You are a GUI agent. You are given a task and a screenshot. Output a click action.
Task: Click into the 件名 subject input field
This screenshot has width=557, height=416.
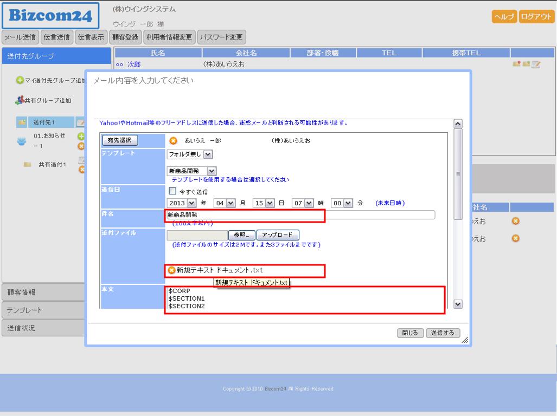point(299,215)
